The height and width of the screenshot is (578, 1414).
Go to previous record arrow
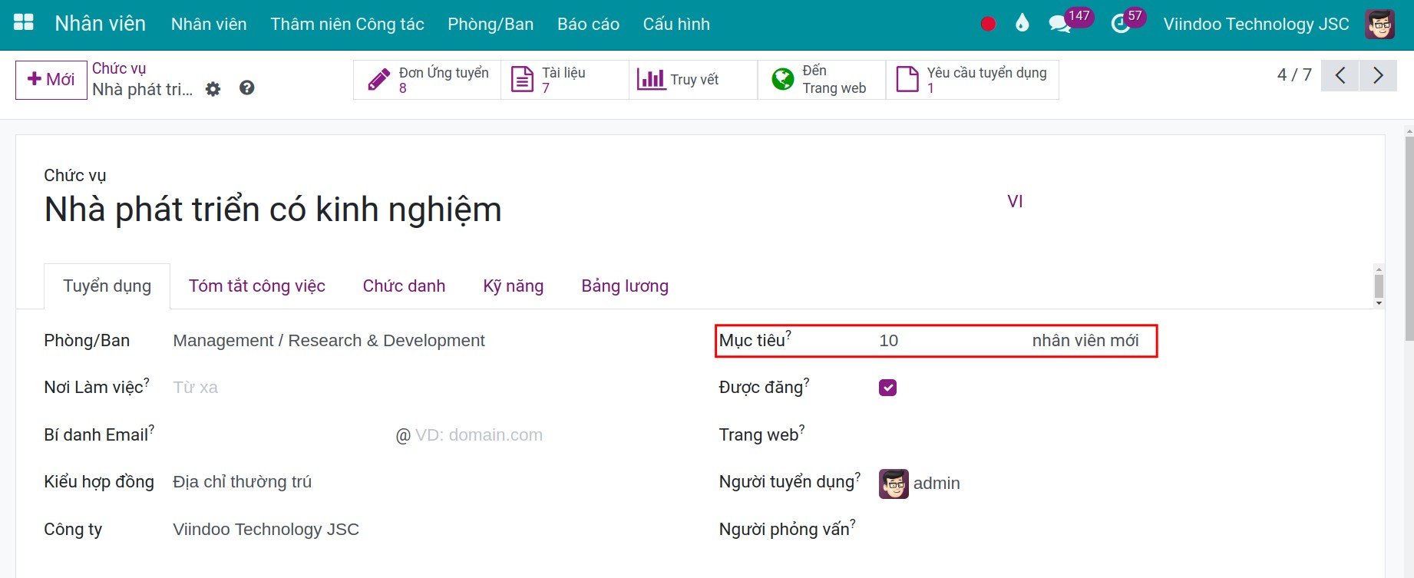pos(1340,75)
